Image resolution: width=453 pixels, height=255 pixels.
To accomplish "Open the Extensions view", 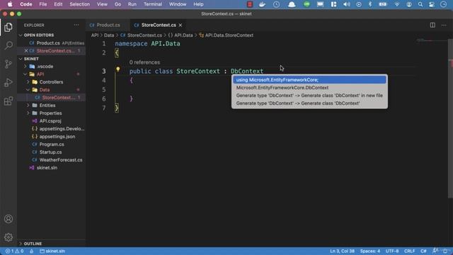I will [x=8, y=101].
